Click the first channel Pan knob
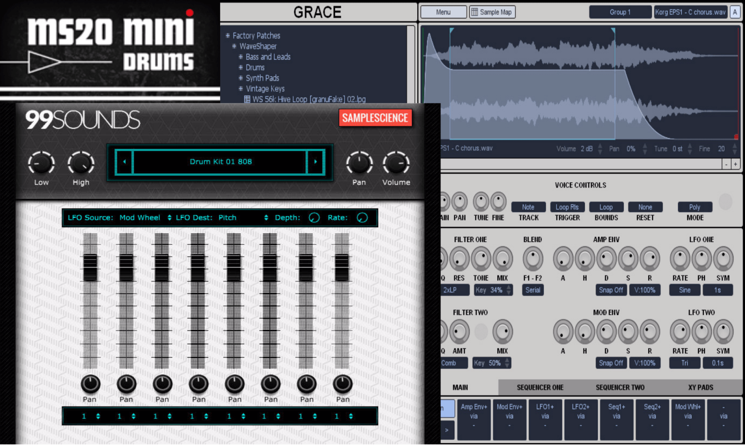The width and height of the screenshot is (745, 447). [x=90, y=384]
